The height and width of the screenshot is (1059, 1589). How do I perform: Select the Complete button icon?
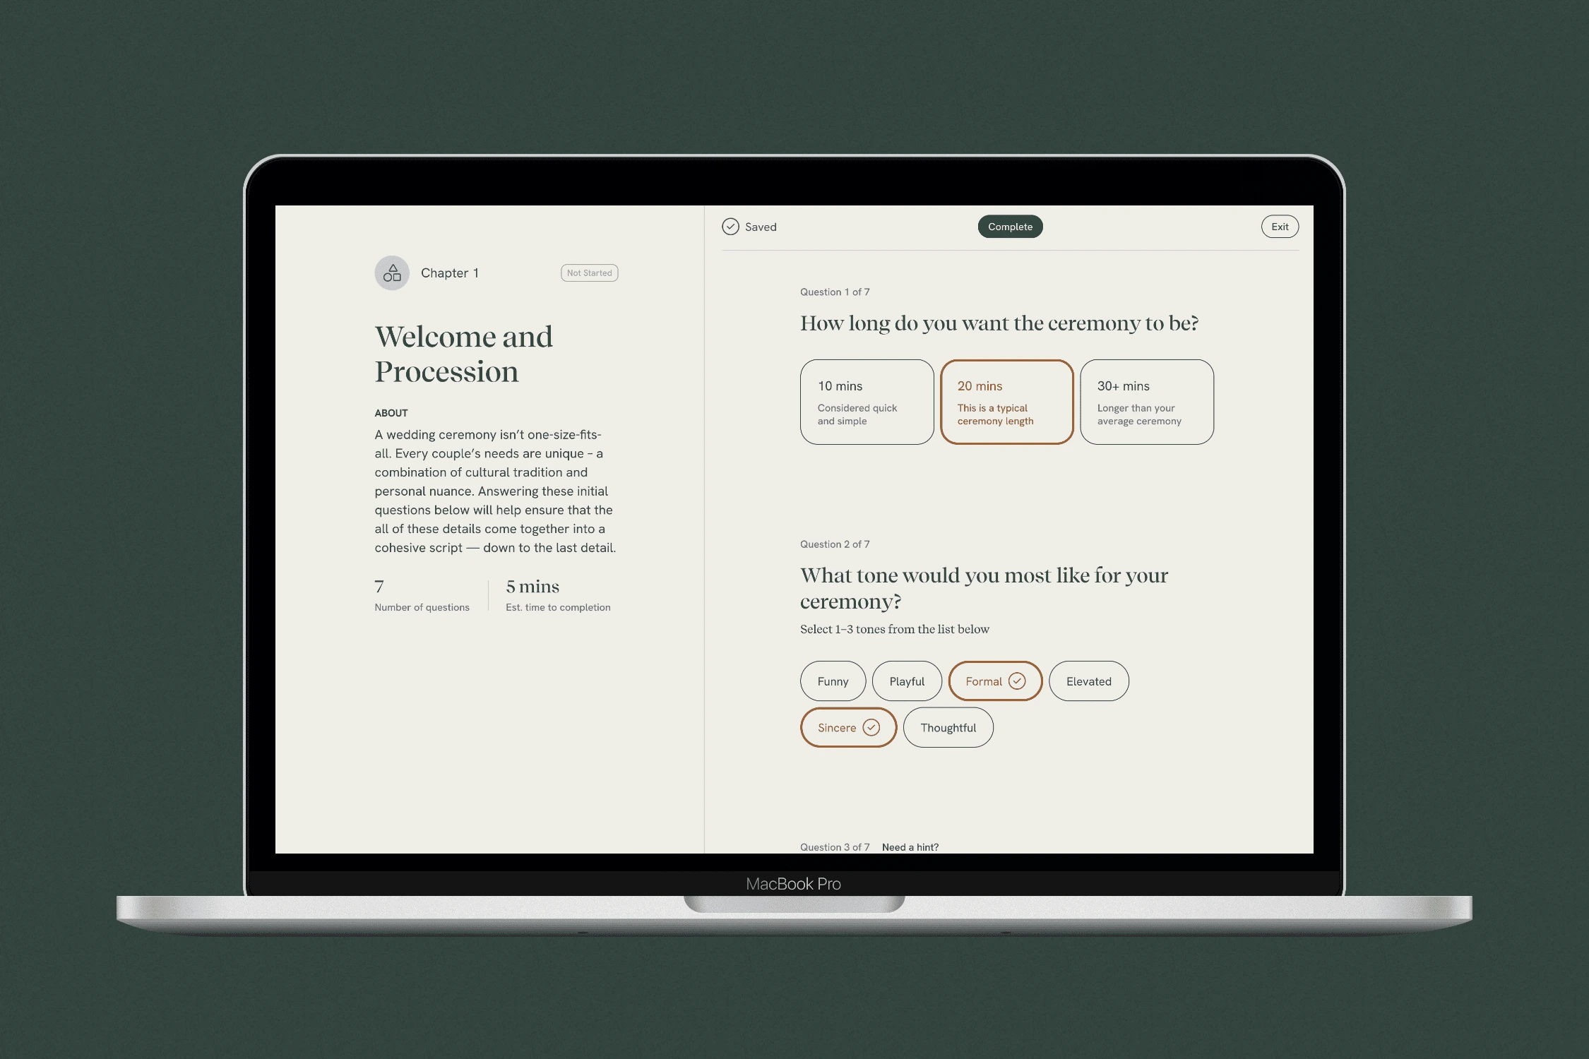(1010, 227)
